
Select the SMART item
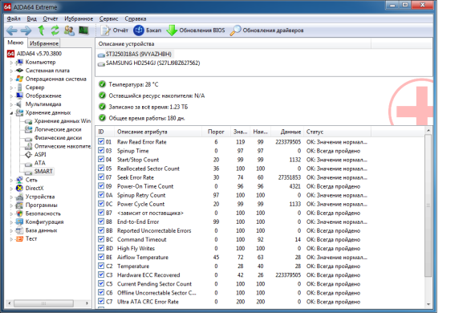[x=43, y=171]
